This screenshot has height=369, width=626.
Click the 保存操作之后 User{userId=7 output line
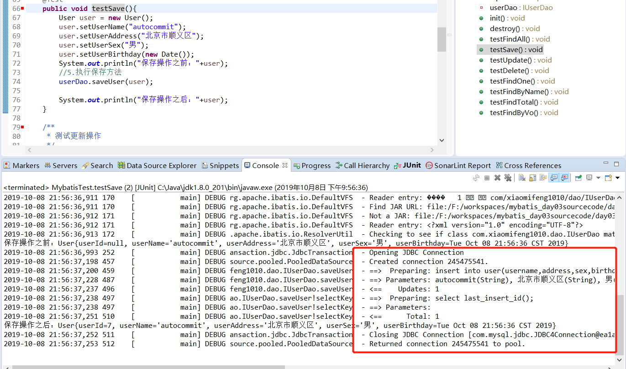click(280, 326)
